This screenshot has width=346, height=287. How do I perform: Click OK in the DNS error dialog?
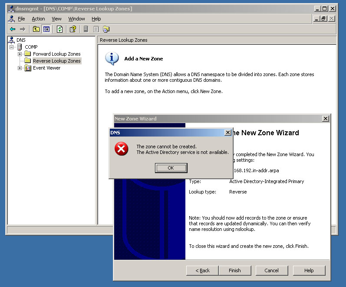pyautogui.click(x=171, y=168)
